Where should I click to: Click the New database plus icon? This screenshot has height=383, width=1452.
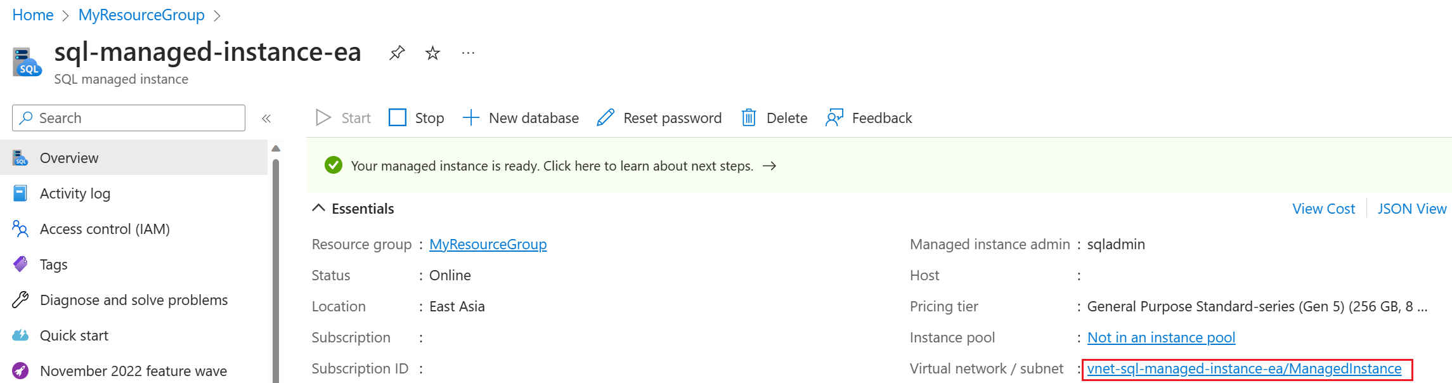tap(470, 118)
